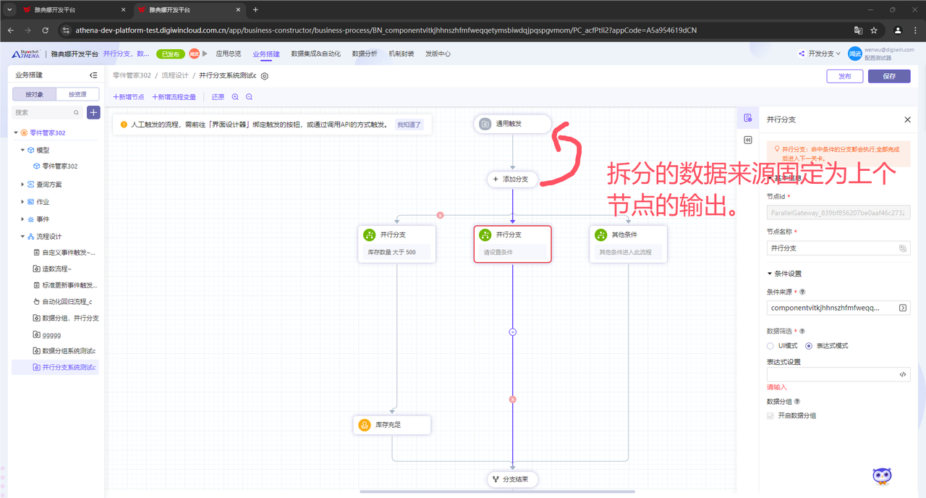Image resolution: width=926 pixels, height=498 pixels.
Task: Open the 开发支 dropdown in header
Action: click(x=820, y=54)
